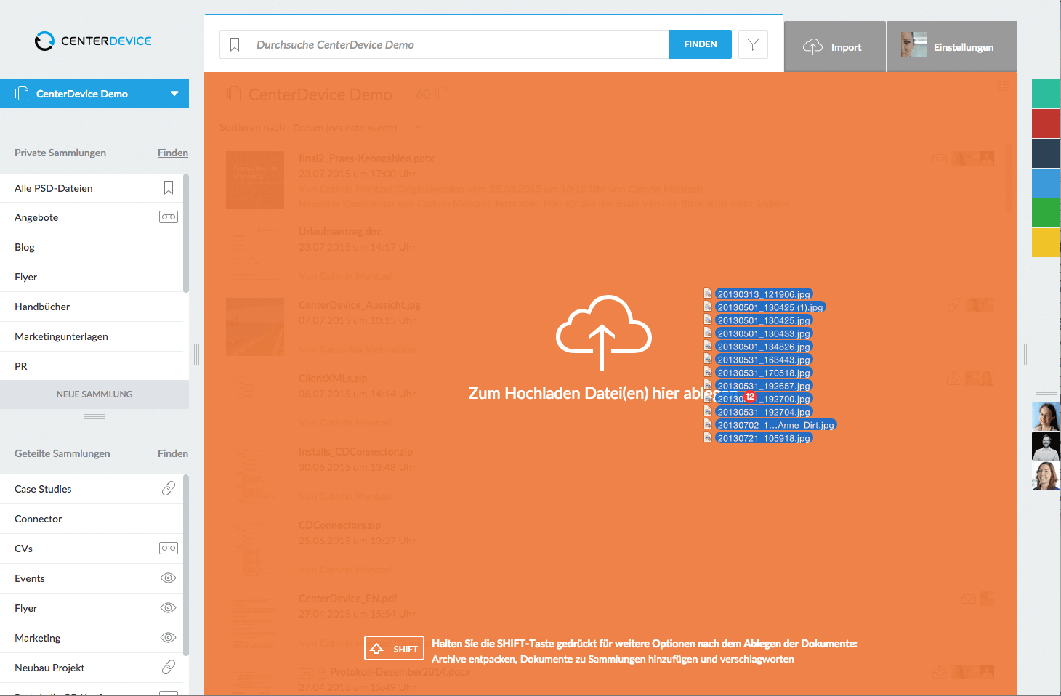Open the Marketingunterlagen collection
Viewport: 1061px width, 696px height.
pos(92,336)
